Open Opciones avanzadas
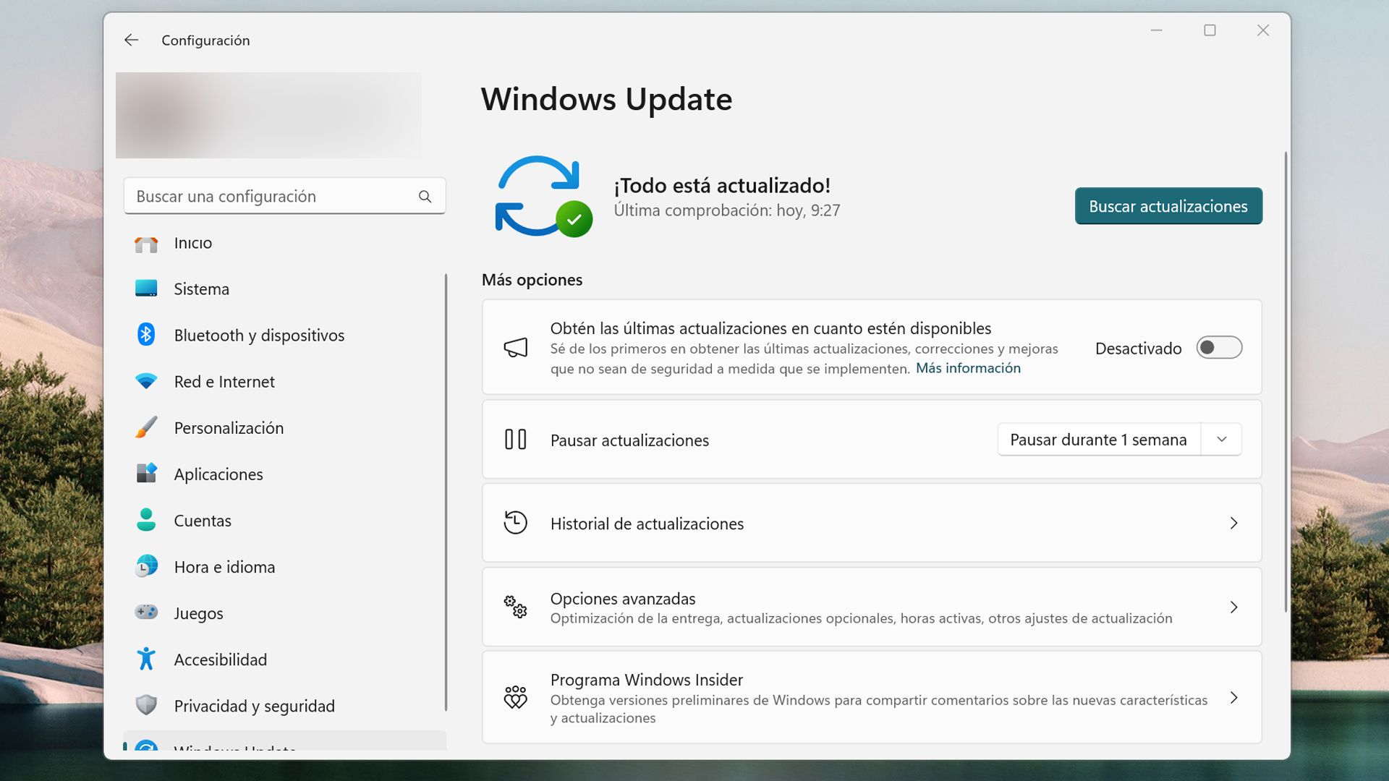Image resolution: width=1389 pixels, height=781 pixels. click(872, 607)
